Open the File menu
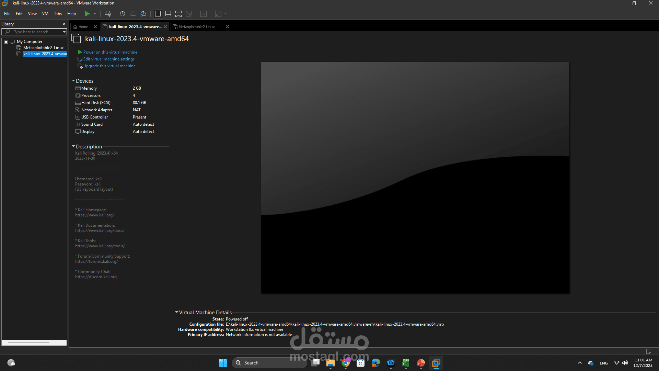This screenshot has width=659, height=371. [7, 14]
